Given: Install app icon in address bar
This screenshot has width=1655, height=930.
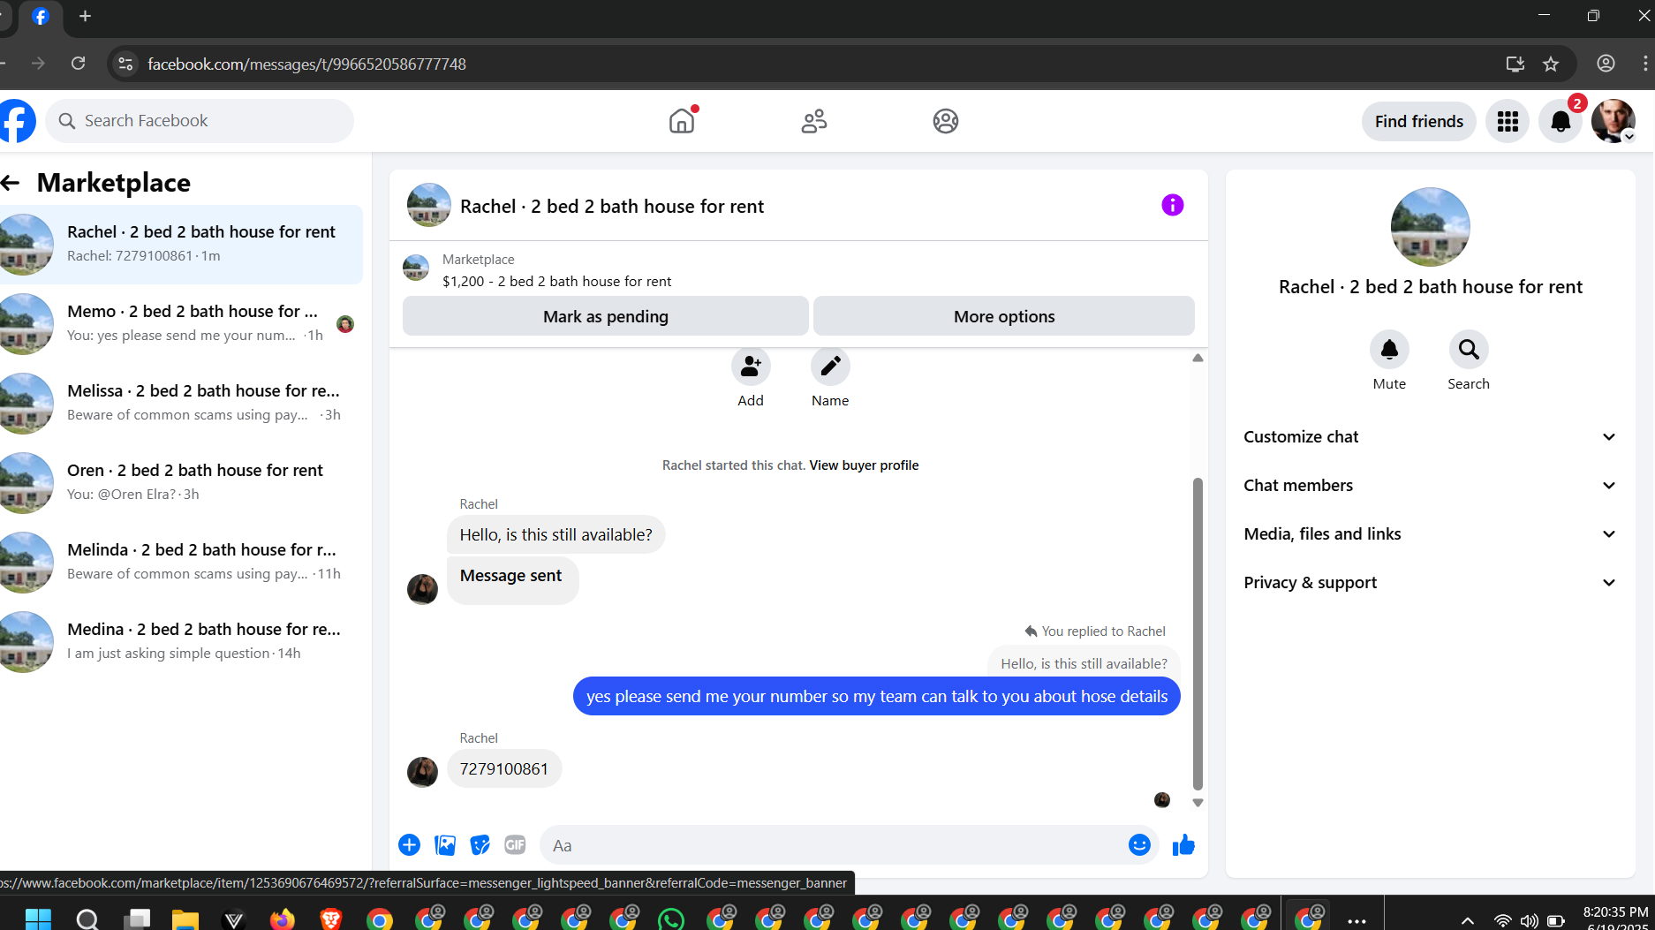Looking at the screenshot, I should point(1515,64).
